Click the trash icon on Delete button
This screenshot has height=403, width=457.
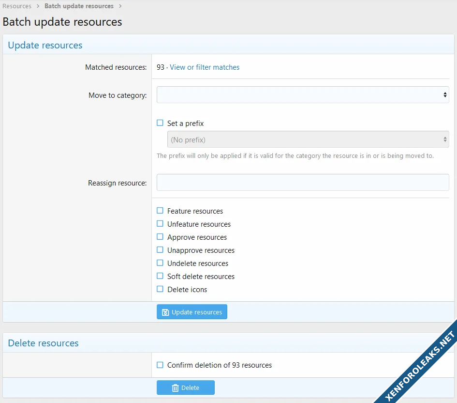(175, 388)
